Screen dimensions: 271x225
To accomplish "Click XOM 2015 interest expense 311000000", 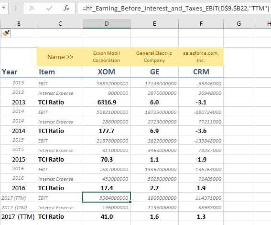I will click(x=107, y=150).
